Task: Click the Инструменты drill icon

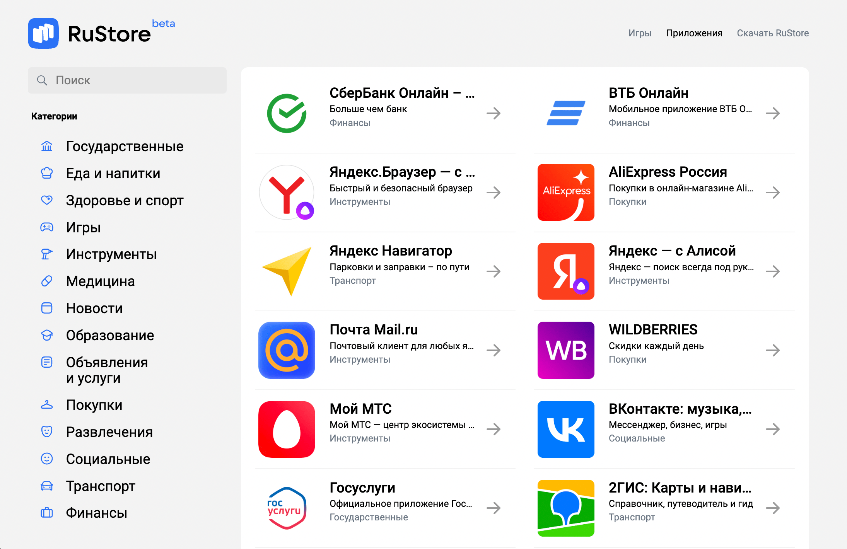Action: (x=47, y=254)
